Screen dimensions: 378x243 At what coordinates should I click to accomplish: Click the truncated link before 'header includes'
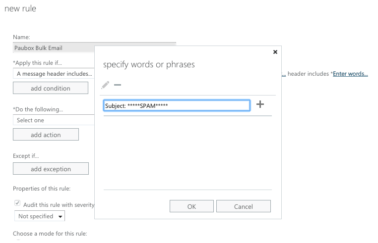coord(284,74)
